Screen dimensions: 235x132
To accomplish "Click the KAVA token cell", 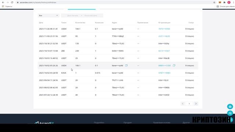I will coord(64,73).
